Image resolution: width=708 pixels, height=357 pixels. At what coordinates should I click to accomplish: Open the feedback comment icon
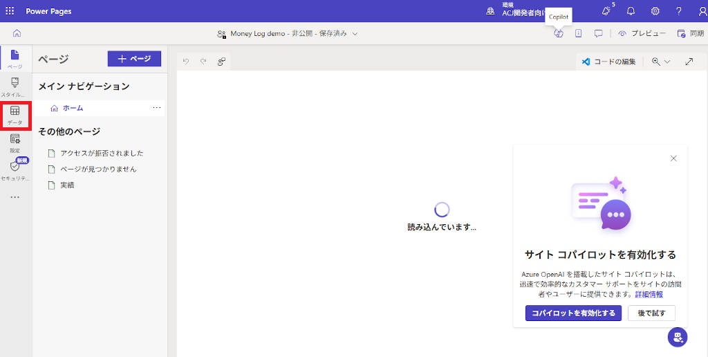coord(598,33)
